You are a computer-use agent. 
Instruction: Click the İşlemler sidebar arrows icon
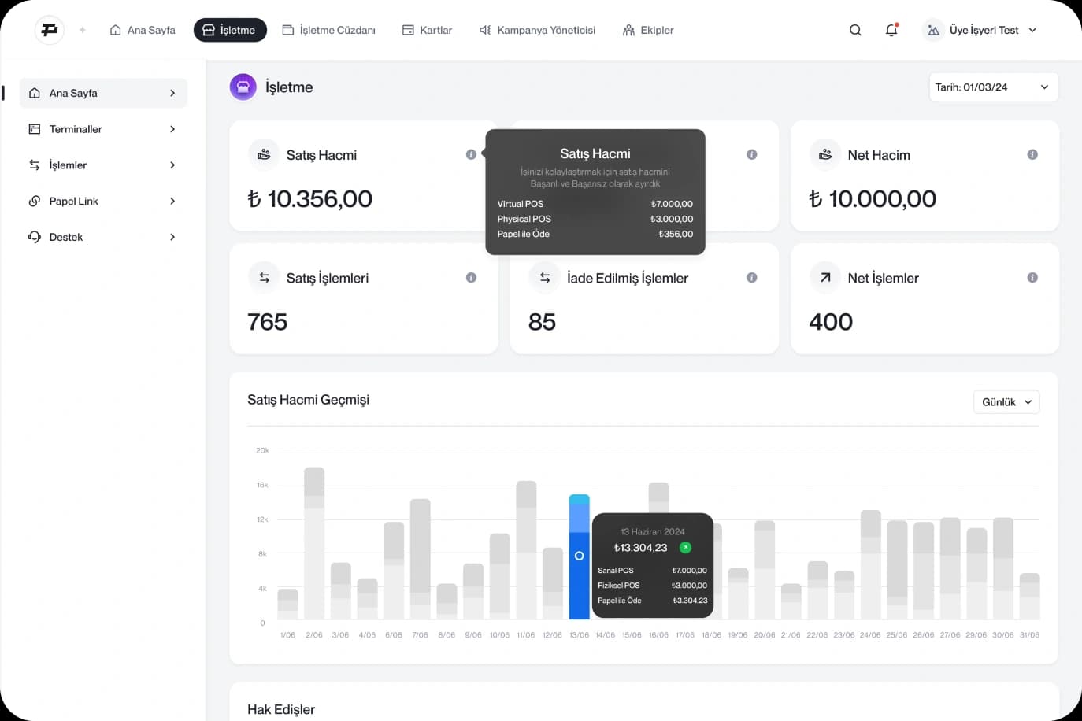tap(35, 165)
